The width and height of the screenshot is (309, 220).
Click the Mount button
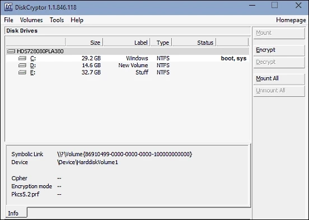tap(279, 33)
